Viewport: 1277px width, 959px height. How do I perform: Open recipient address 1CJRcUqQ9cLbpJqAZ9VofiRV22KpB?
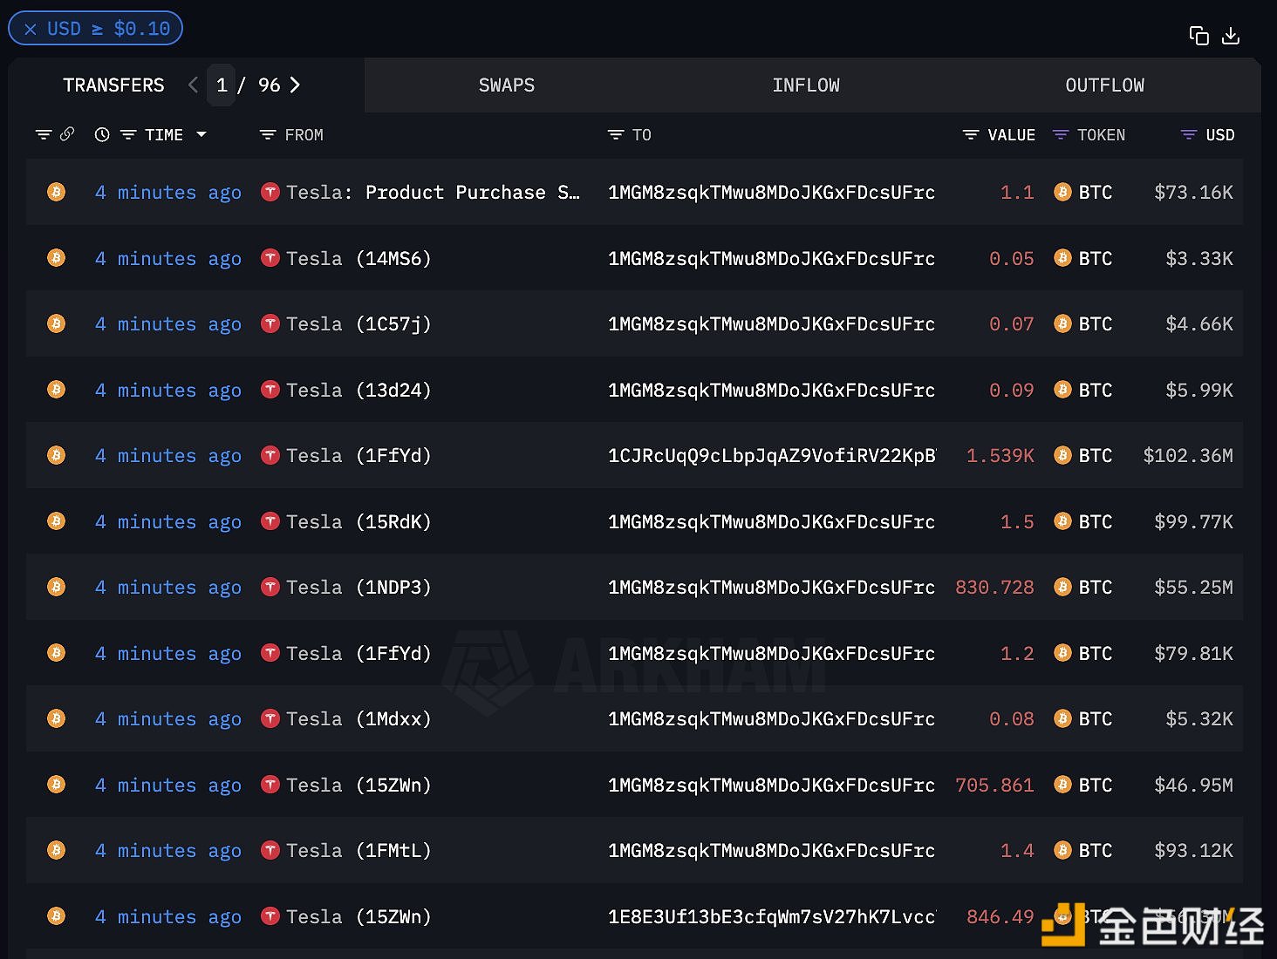[x=772, y=455]
